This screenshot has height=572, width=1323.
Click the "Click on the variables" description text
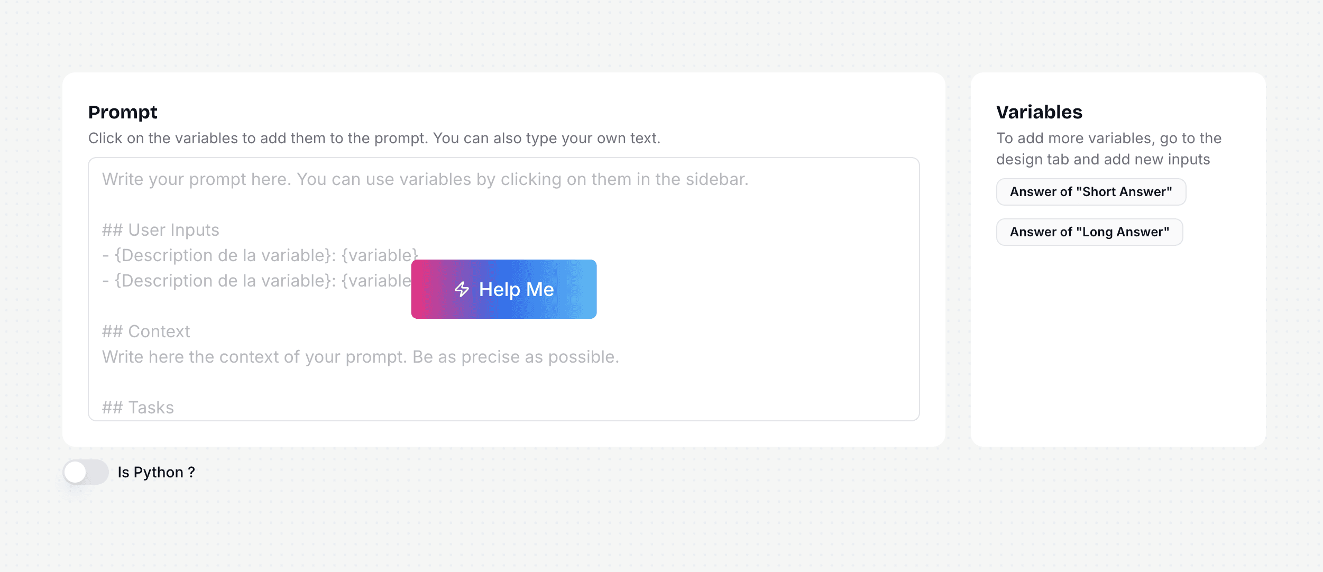click(374, 138)
